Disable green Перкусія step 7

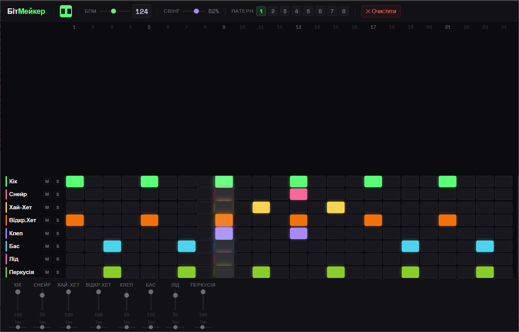[186, 272]
